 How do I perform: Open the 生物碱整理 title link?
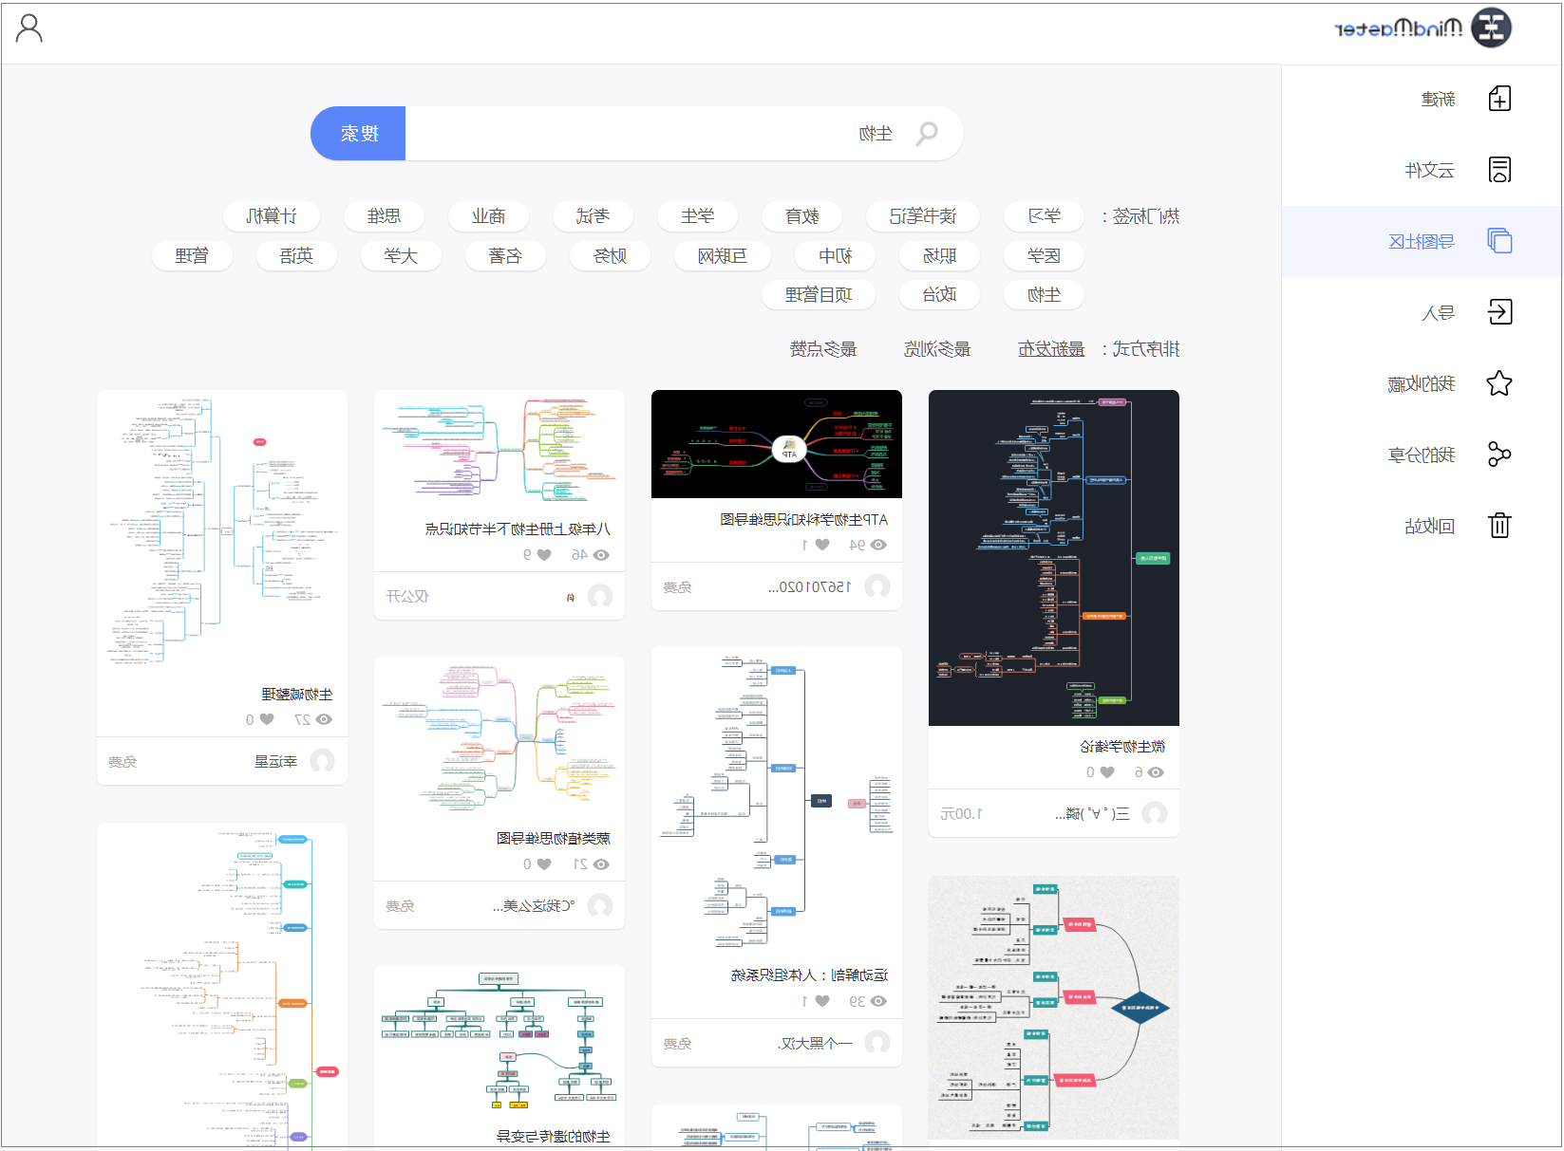click(297, 695)
